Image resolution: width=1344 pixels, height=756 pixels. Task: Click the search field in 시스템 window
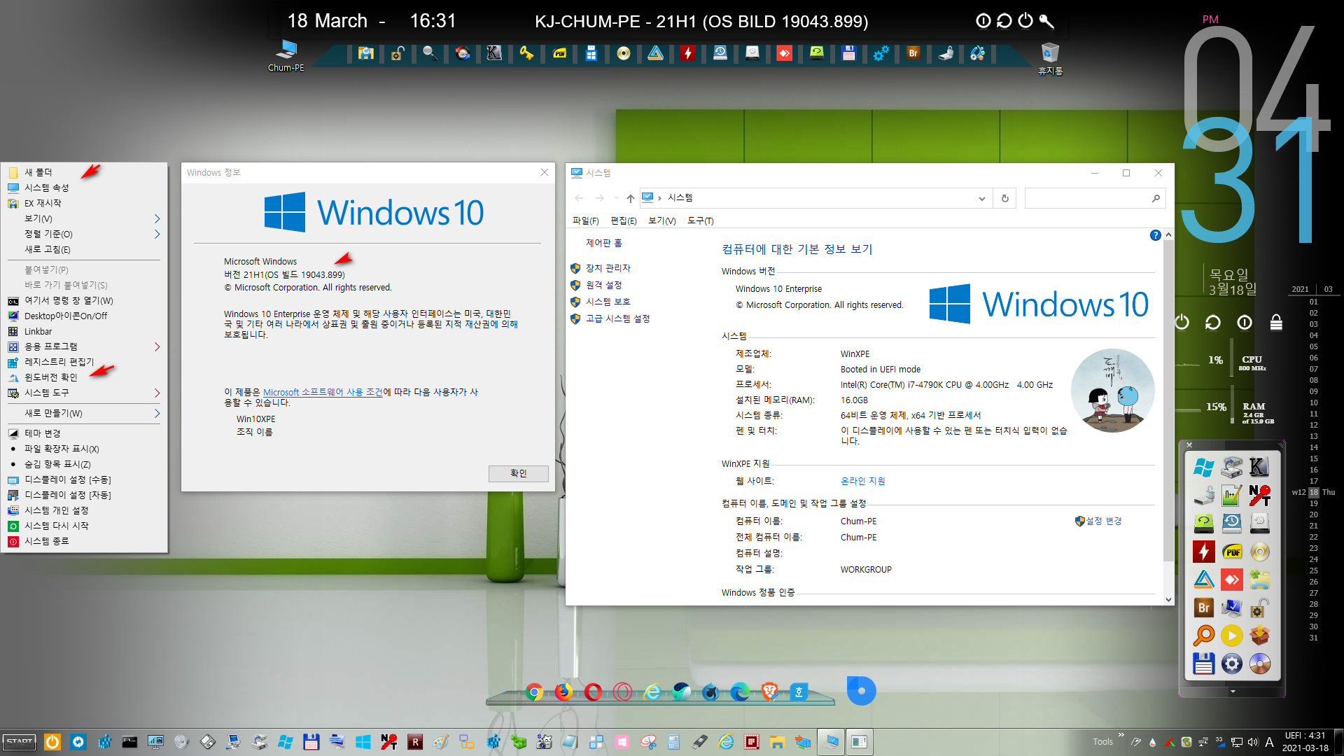pyautogui.click(x=1094, y=198)
